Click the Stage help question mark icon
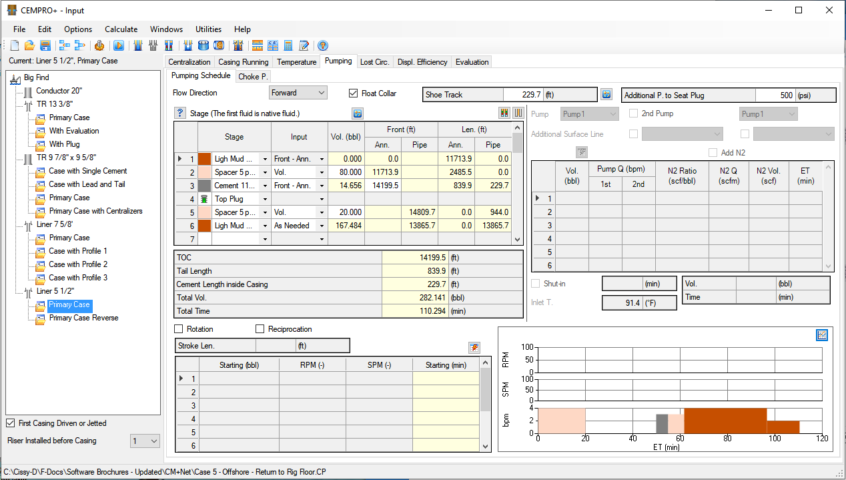 [x=179, y=113]
